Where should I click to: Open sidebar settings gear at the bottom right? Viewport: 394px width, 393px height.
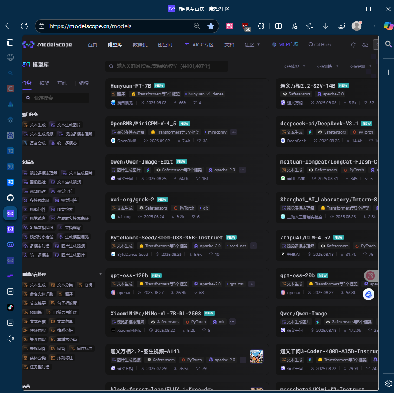(x=388, y=383)
